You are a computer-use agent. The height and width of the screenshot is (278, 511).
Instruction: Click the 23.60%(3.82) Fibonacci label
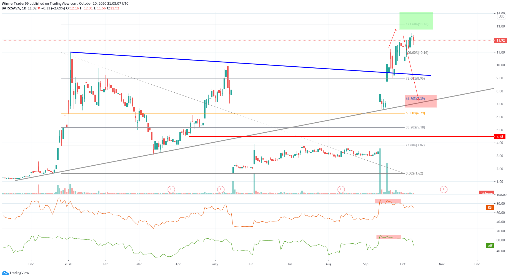click(415, 145)
